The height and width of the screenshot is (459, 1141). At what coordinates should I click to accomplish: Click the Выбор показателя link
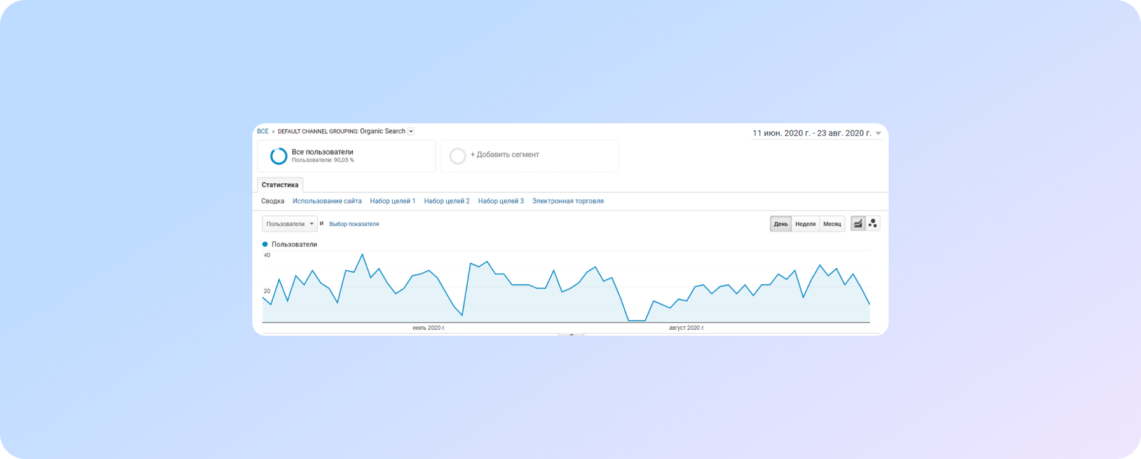pos(354,224)
